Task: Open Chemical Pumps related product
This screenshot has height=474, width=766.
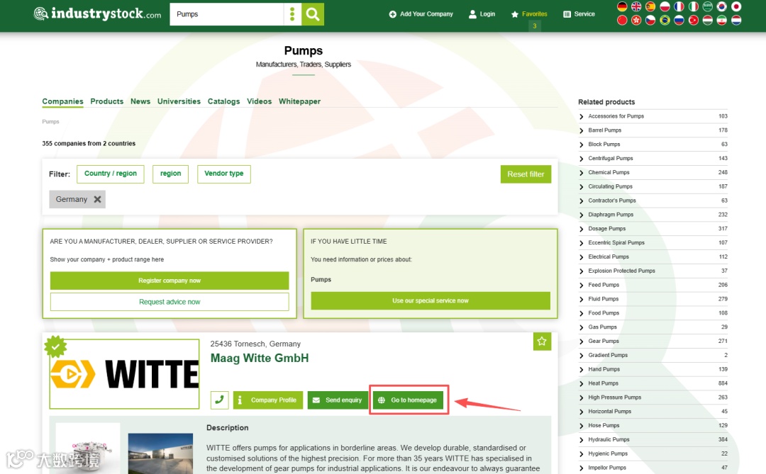Action: (x=609, y=172)
